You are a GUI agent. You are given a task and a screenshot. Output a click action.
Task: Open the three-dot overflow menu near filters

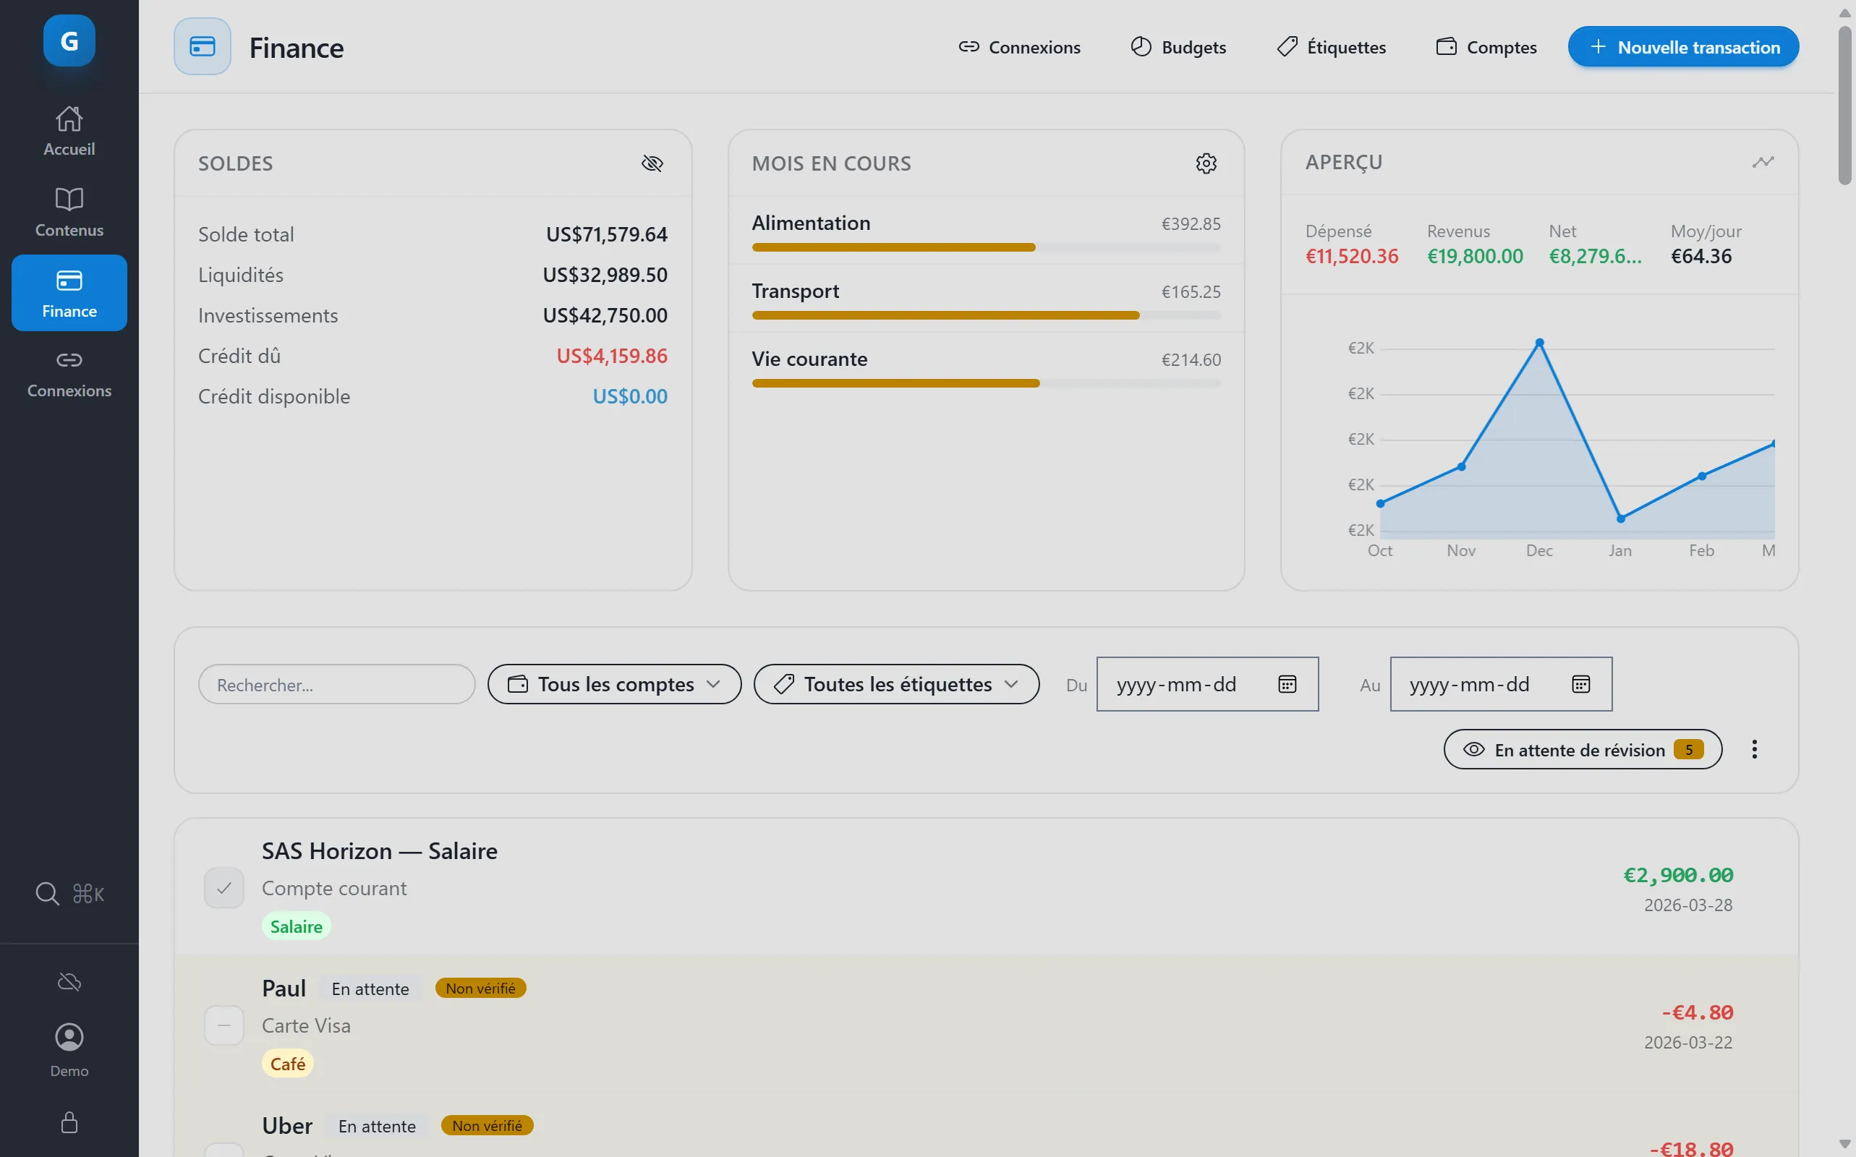point(1754,749)
